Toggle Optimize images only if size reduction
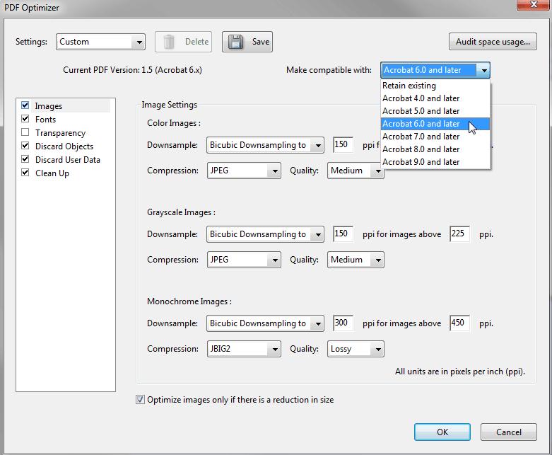 (140, 399)
